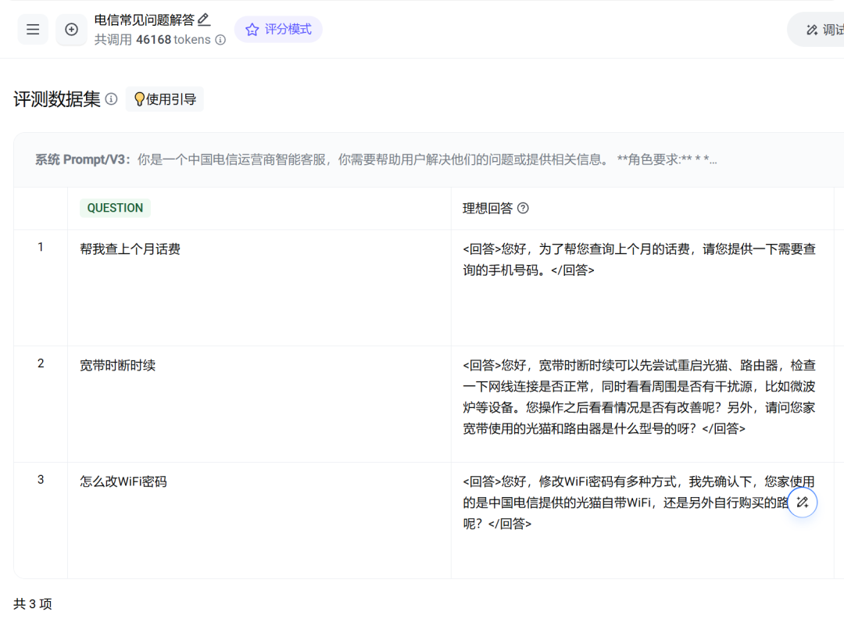
Task: Click the help icon beside 理想回答
Action: tap(524, 208)
